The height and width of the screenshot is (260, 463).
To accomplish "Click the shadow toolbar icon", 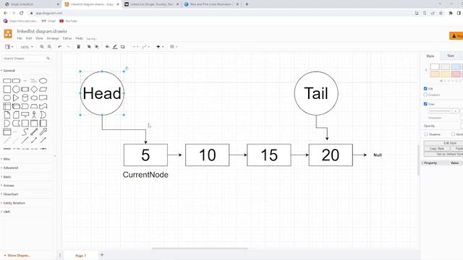I will pyautogui.click(x=122, y=46).
